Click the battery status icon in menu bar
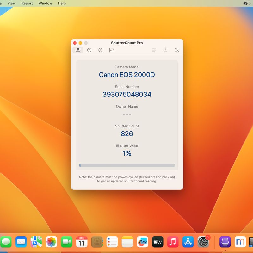 [246, 3]
